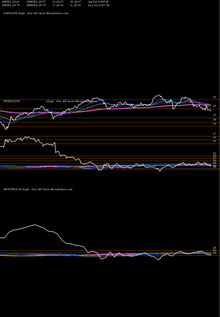Click price axis label 25 on daily chart

(215, 97)
